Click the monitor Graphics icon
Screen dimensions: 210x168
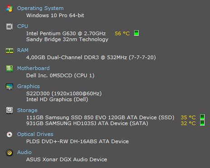point(9,87)
